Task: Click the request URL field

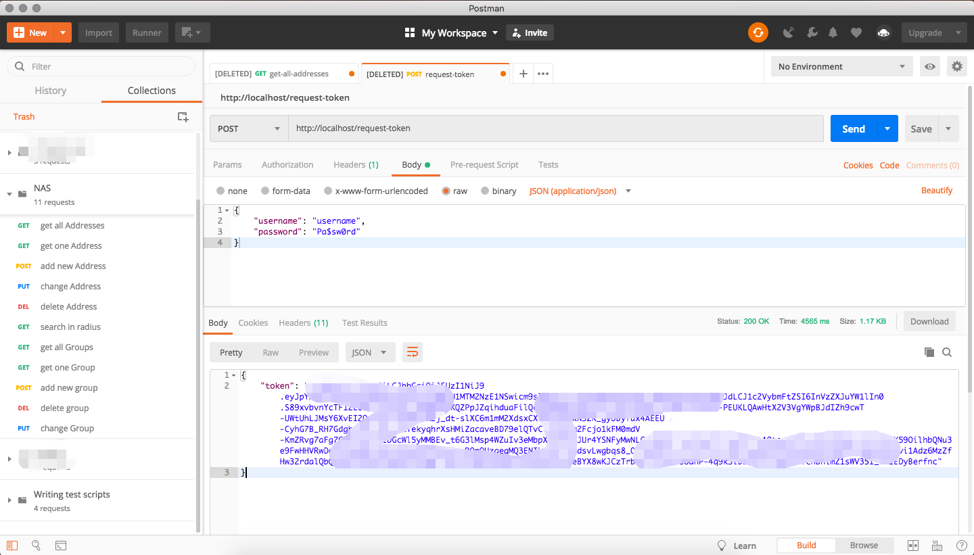Action: click(x=556, y=128)
